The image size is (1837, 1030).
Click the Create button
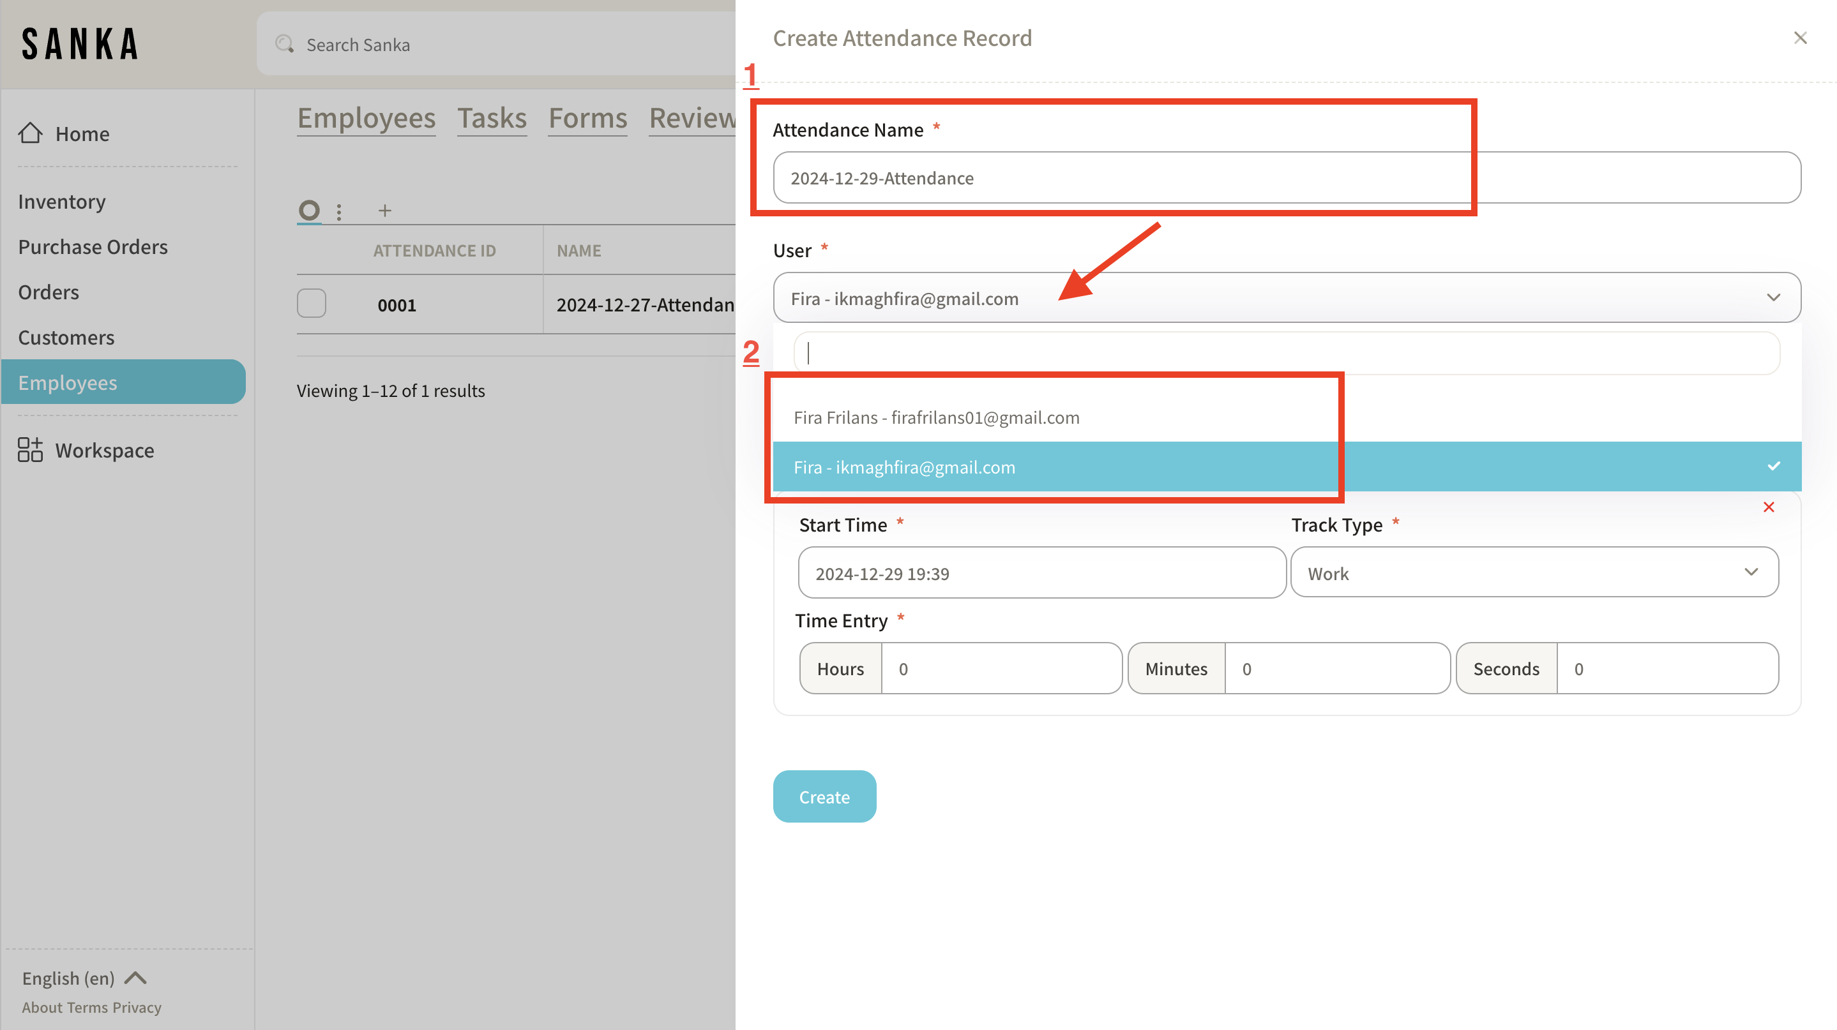[824, 796]
